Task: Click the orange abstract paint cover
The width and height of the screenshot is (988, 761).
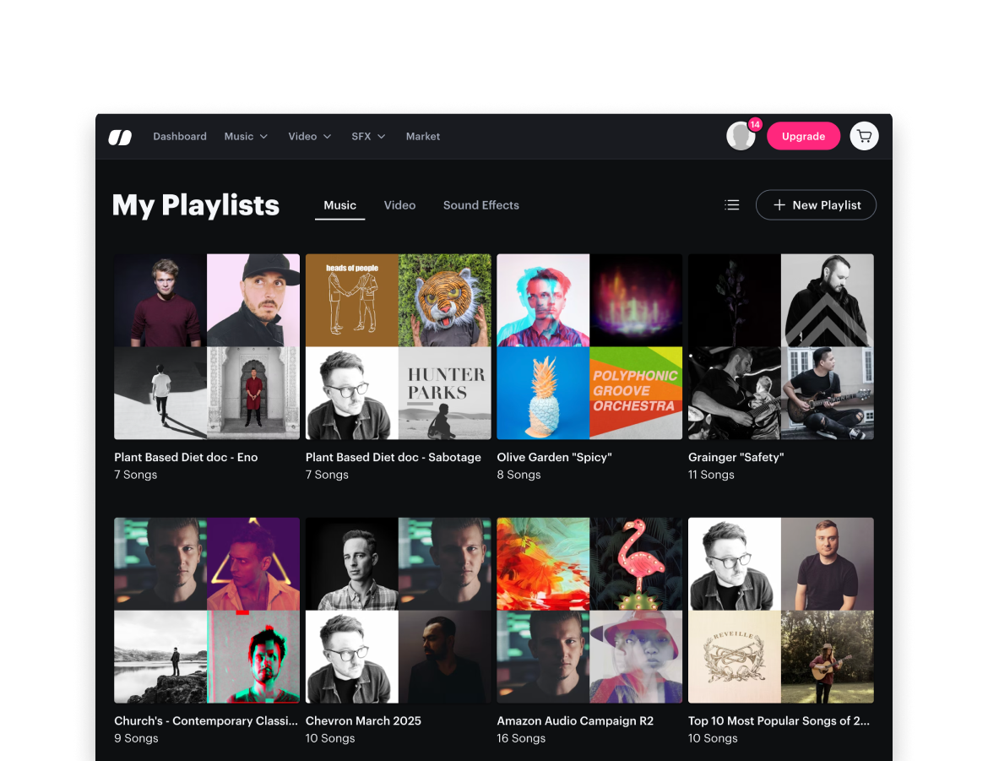Action: [x=543, y=563]
